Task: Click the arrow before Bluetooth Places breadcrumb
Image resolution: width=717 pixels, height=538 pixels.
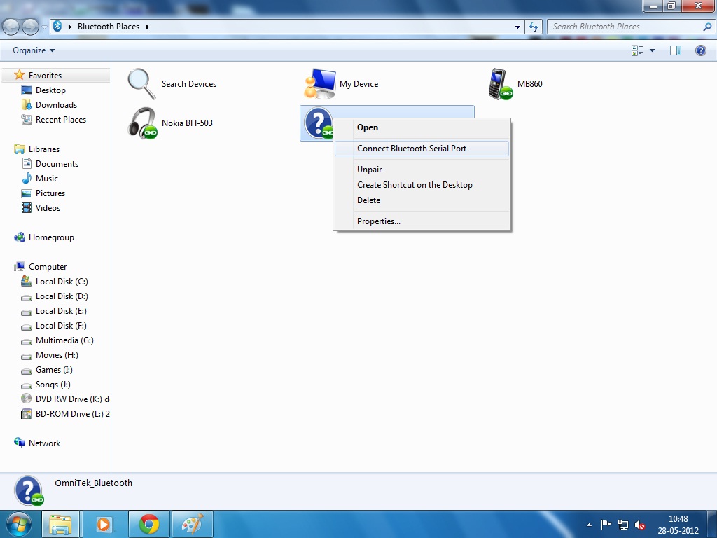Action: click(x=69, y=27)
